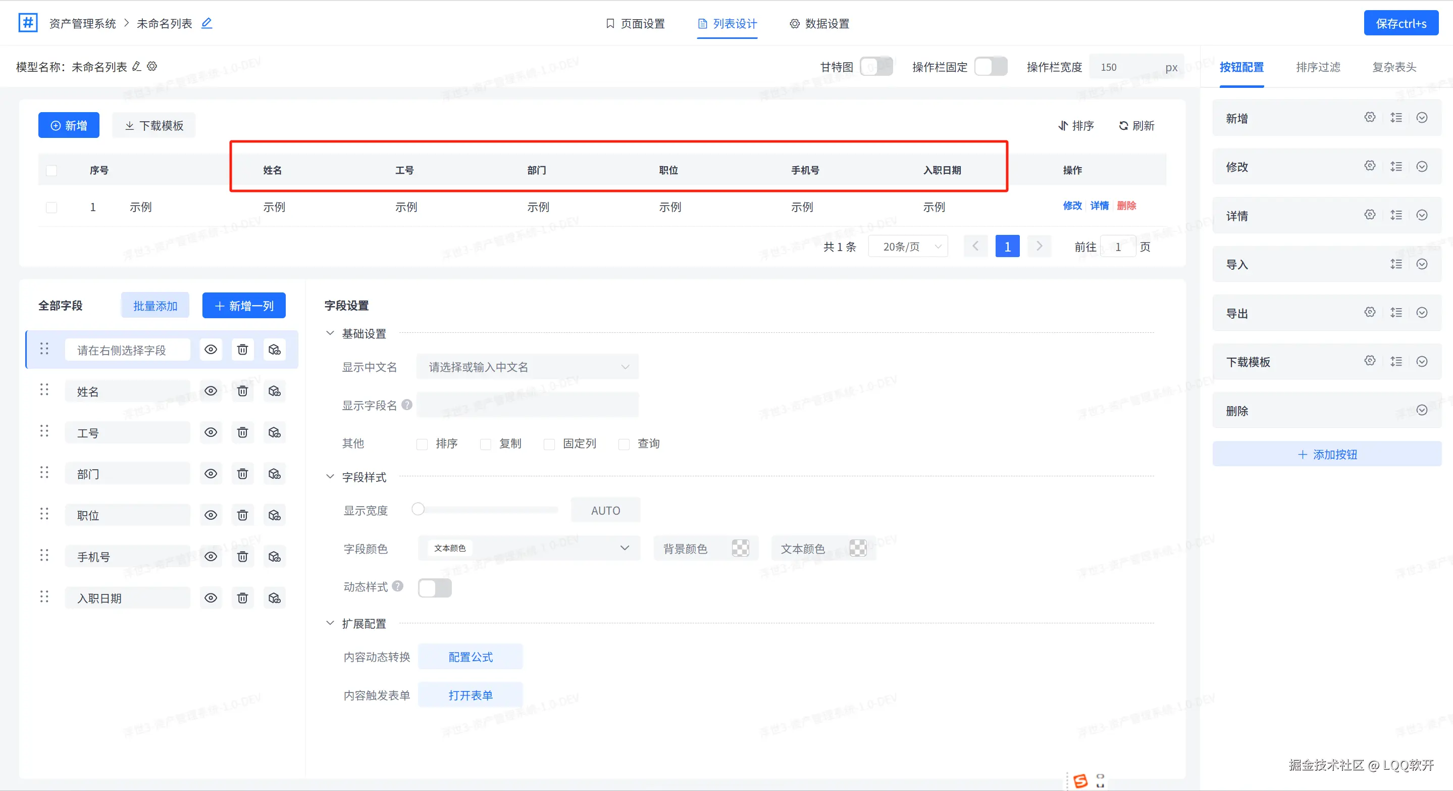Open the 排序过滤 tab
This screenshot has height=791, width=1453.
(1318, 67)
